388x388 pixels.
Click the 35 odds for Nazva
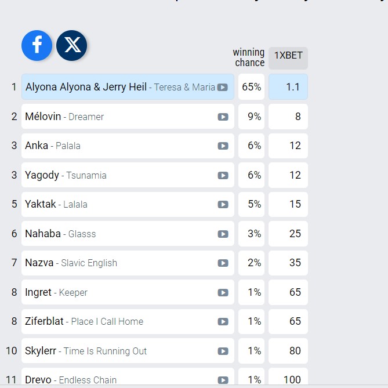tap(288, 263)
